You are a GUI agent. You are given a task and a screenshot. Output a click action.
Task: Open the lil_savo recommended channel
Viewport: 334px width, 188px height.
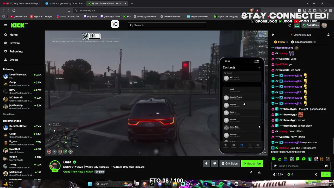pyautogui.click(x=22, y=143)
